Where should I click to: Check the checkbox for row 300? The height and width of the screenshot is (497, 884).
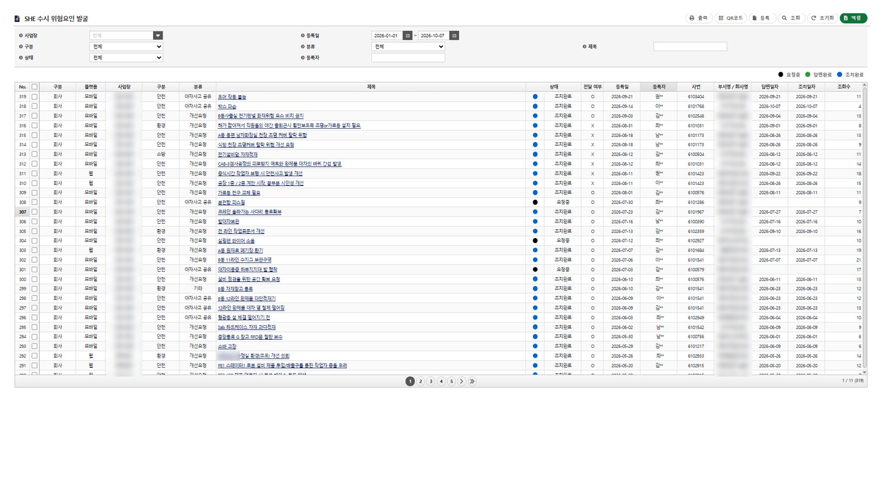[34, 279]
